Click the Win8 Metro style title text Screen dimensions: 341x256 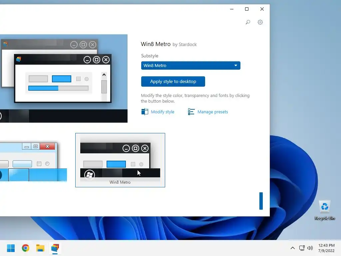coord(156,44)
